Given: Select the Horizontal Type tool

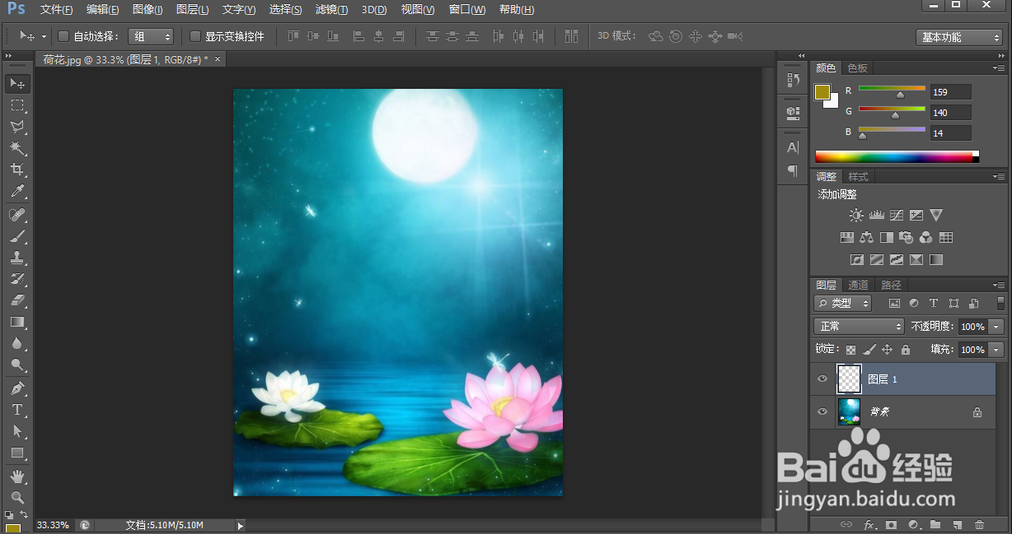Looking at the screenshot, I should pyautogui.click(x=17, y=409).
